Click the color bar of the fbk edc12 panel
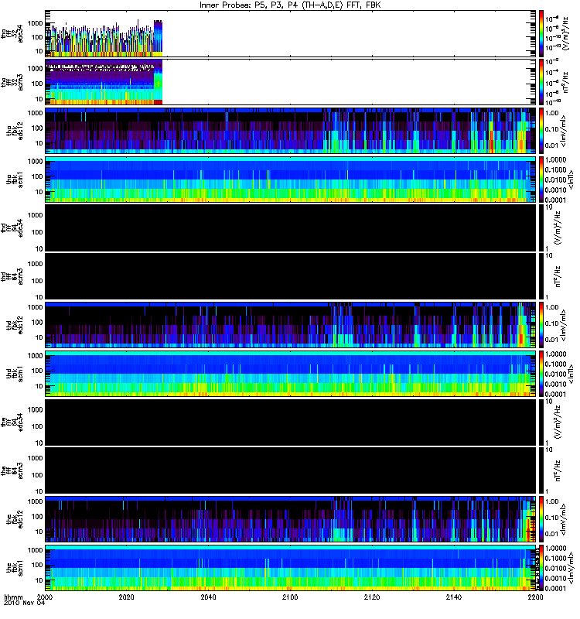Screen dimensions: 580x619 point(541,519)
